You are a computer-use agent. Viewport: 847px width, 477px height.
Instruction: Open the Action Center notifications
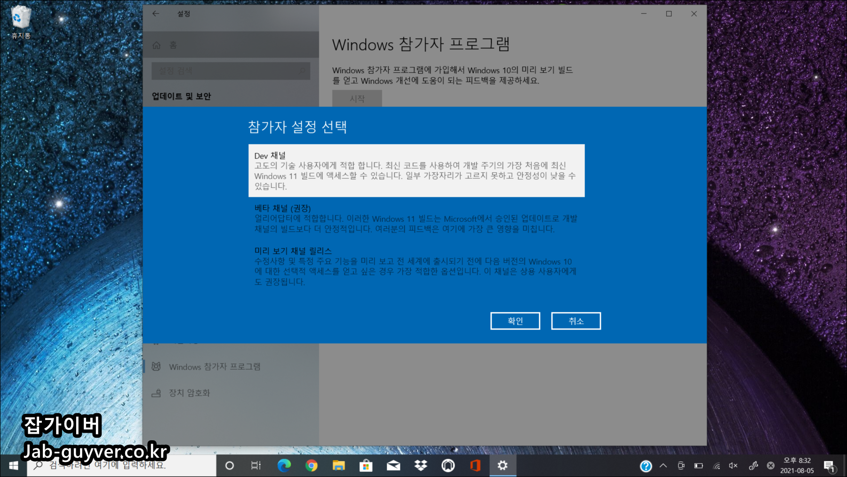click(x=830, y=466)
